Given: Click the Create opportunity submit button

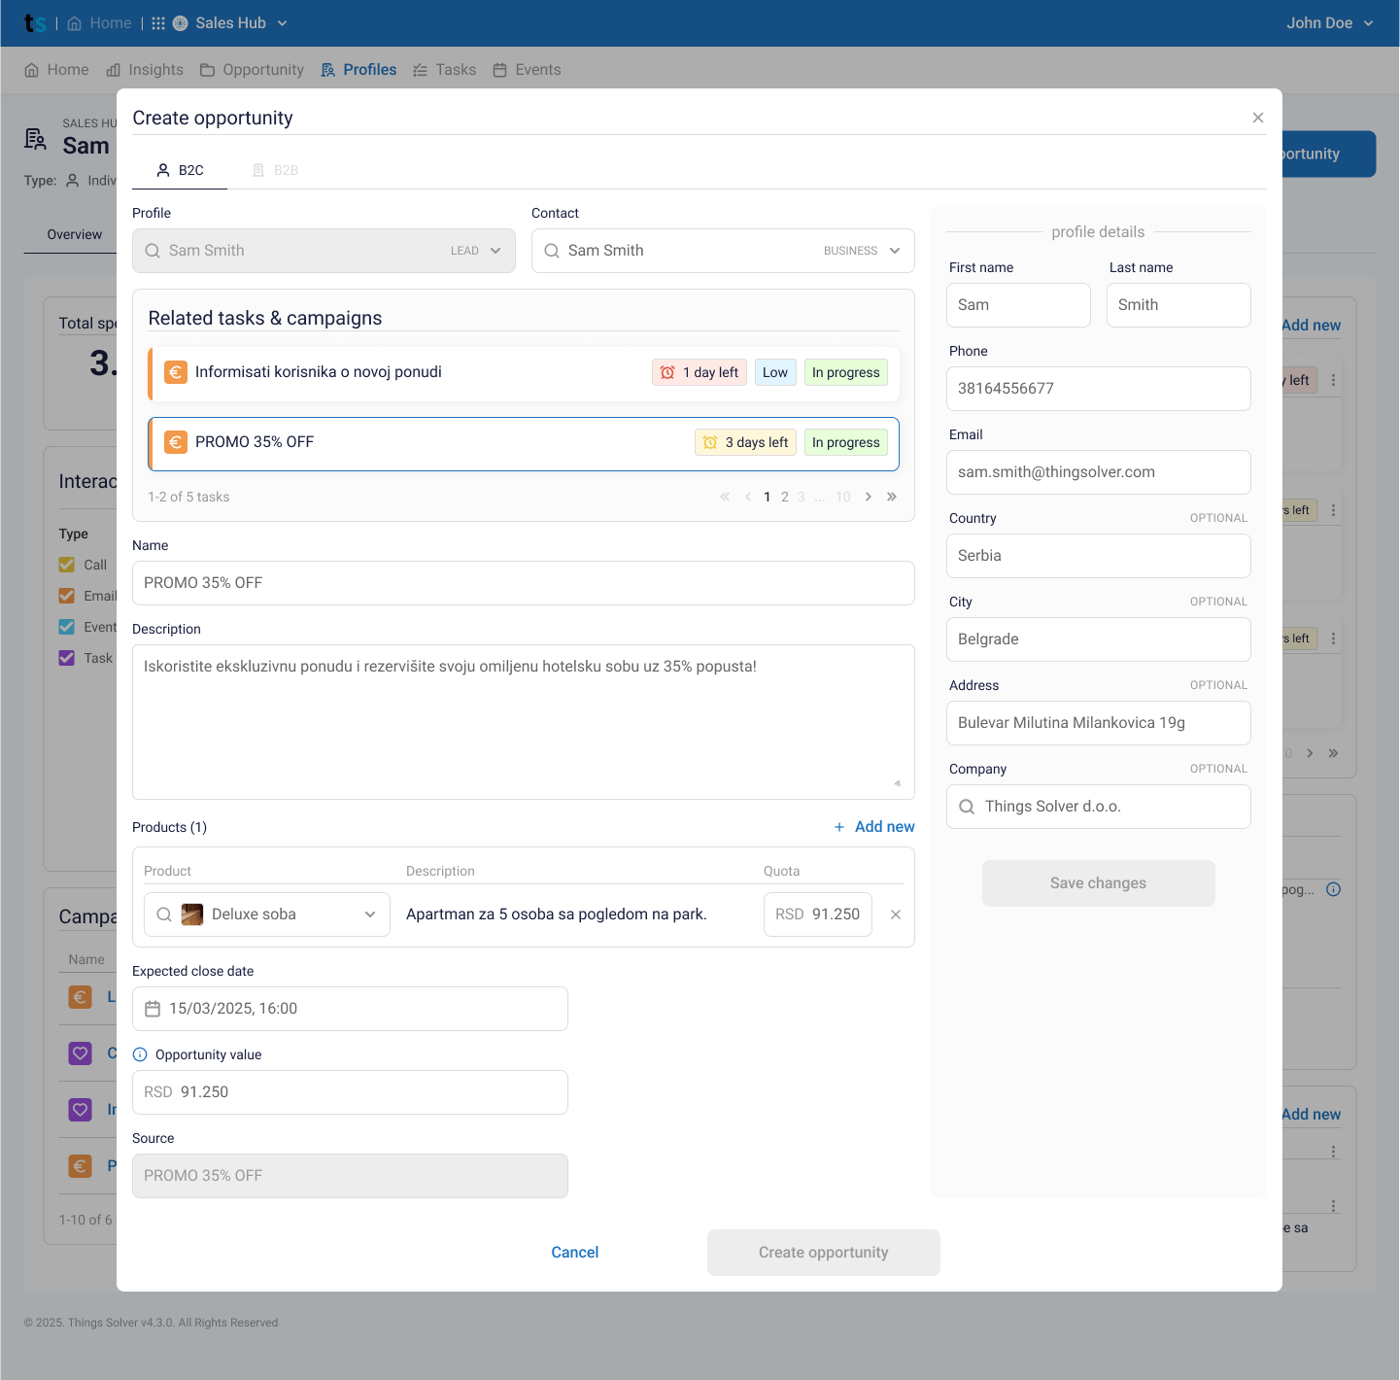Looking at the screenshot, I should point(824,1253).
